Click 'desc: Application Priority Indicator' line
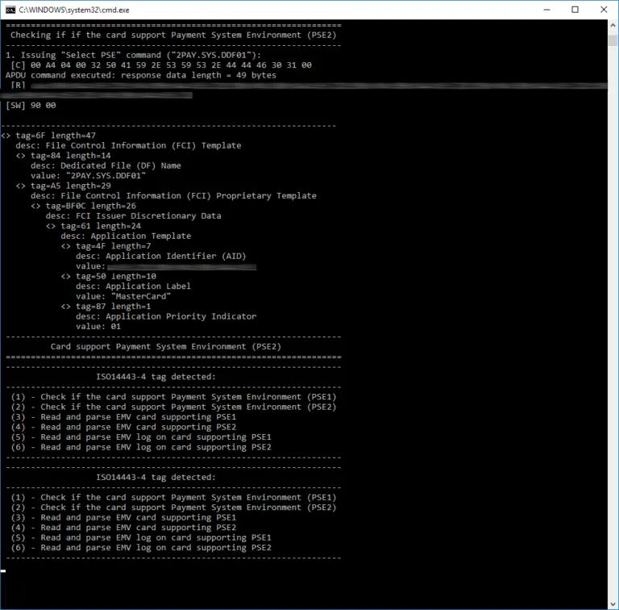Viewport: 619px width, 610px height. click(x=166, y=316)
